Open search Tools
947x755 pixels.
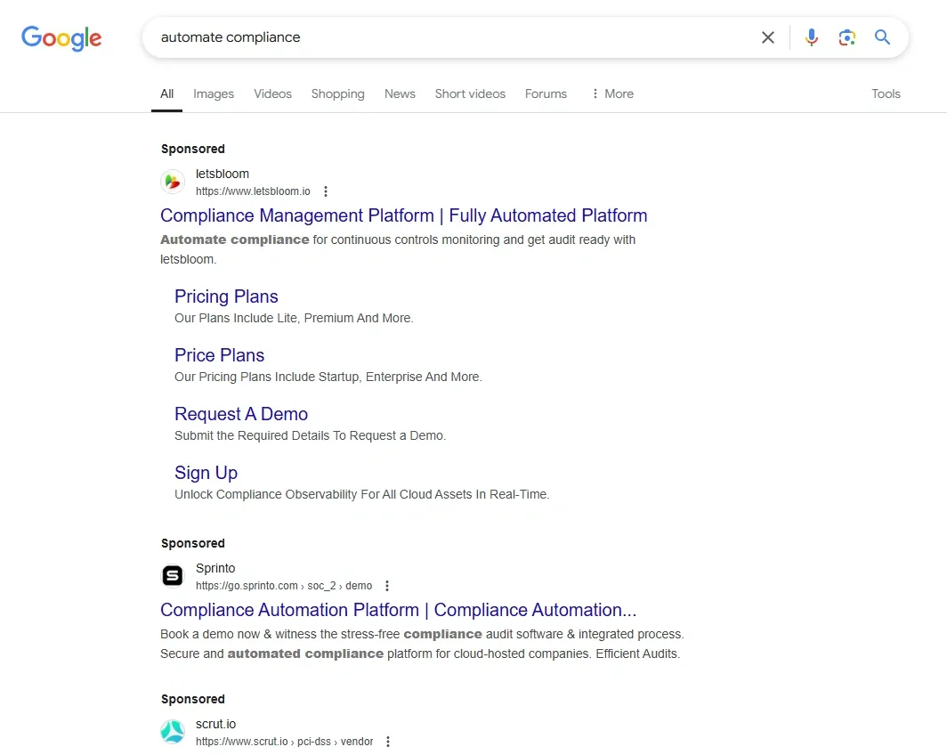(x=886, y=93)
